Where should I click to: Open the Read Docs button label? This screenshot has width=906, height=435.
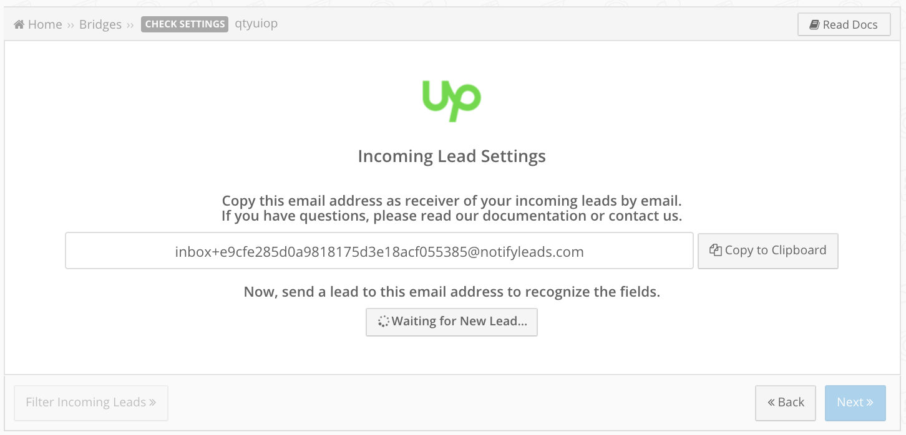[850, 25]
